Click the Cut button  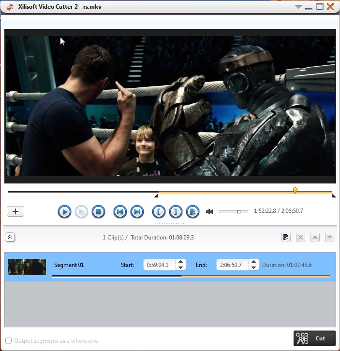point(314,338)
